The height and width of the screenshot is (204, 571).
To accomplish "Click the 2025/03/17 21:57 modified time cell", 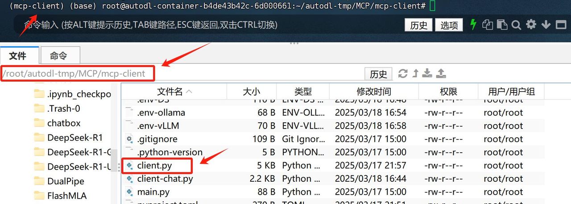I will tap(371, 166).
